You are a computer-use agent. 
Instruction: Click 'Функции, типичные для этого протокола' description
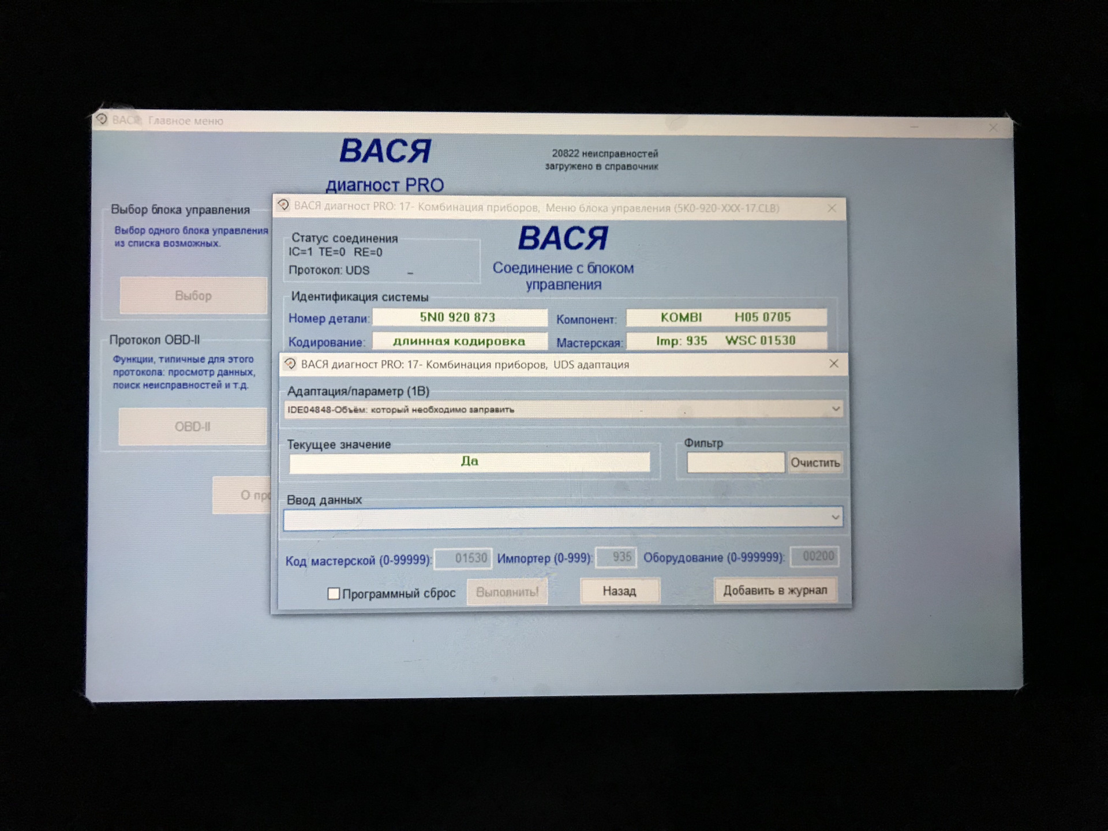[x=184, y=372]
